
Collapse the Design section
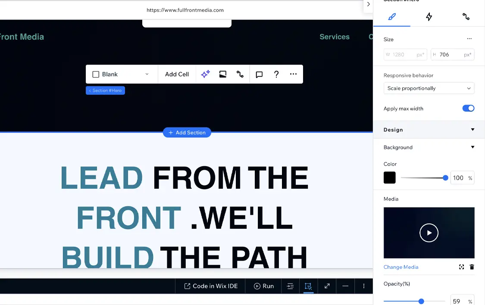point(472,130)
